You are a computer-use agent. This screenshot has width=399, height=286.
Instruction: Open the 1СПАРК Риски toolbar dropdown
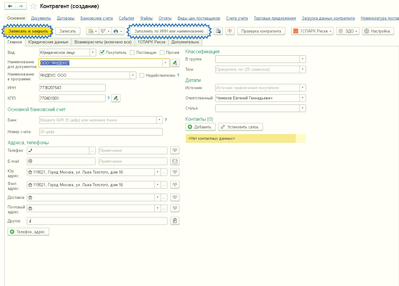[x=313, y=31]
